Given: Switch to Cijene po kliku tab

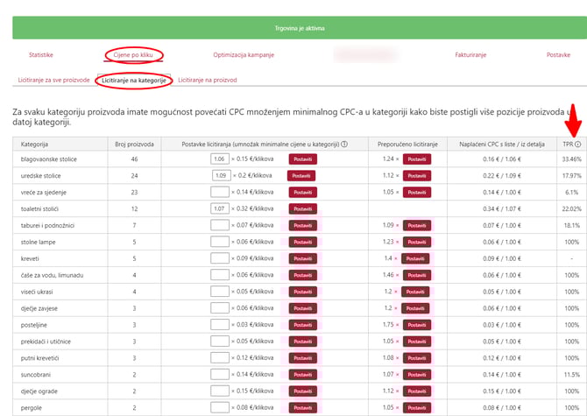Looking at the screenshot, I should click(x=133, y=54).
